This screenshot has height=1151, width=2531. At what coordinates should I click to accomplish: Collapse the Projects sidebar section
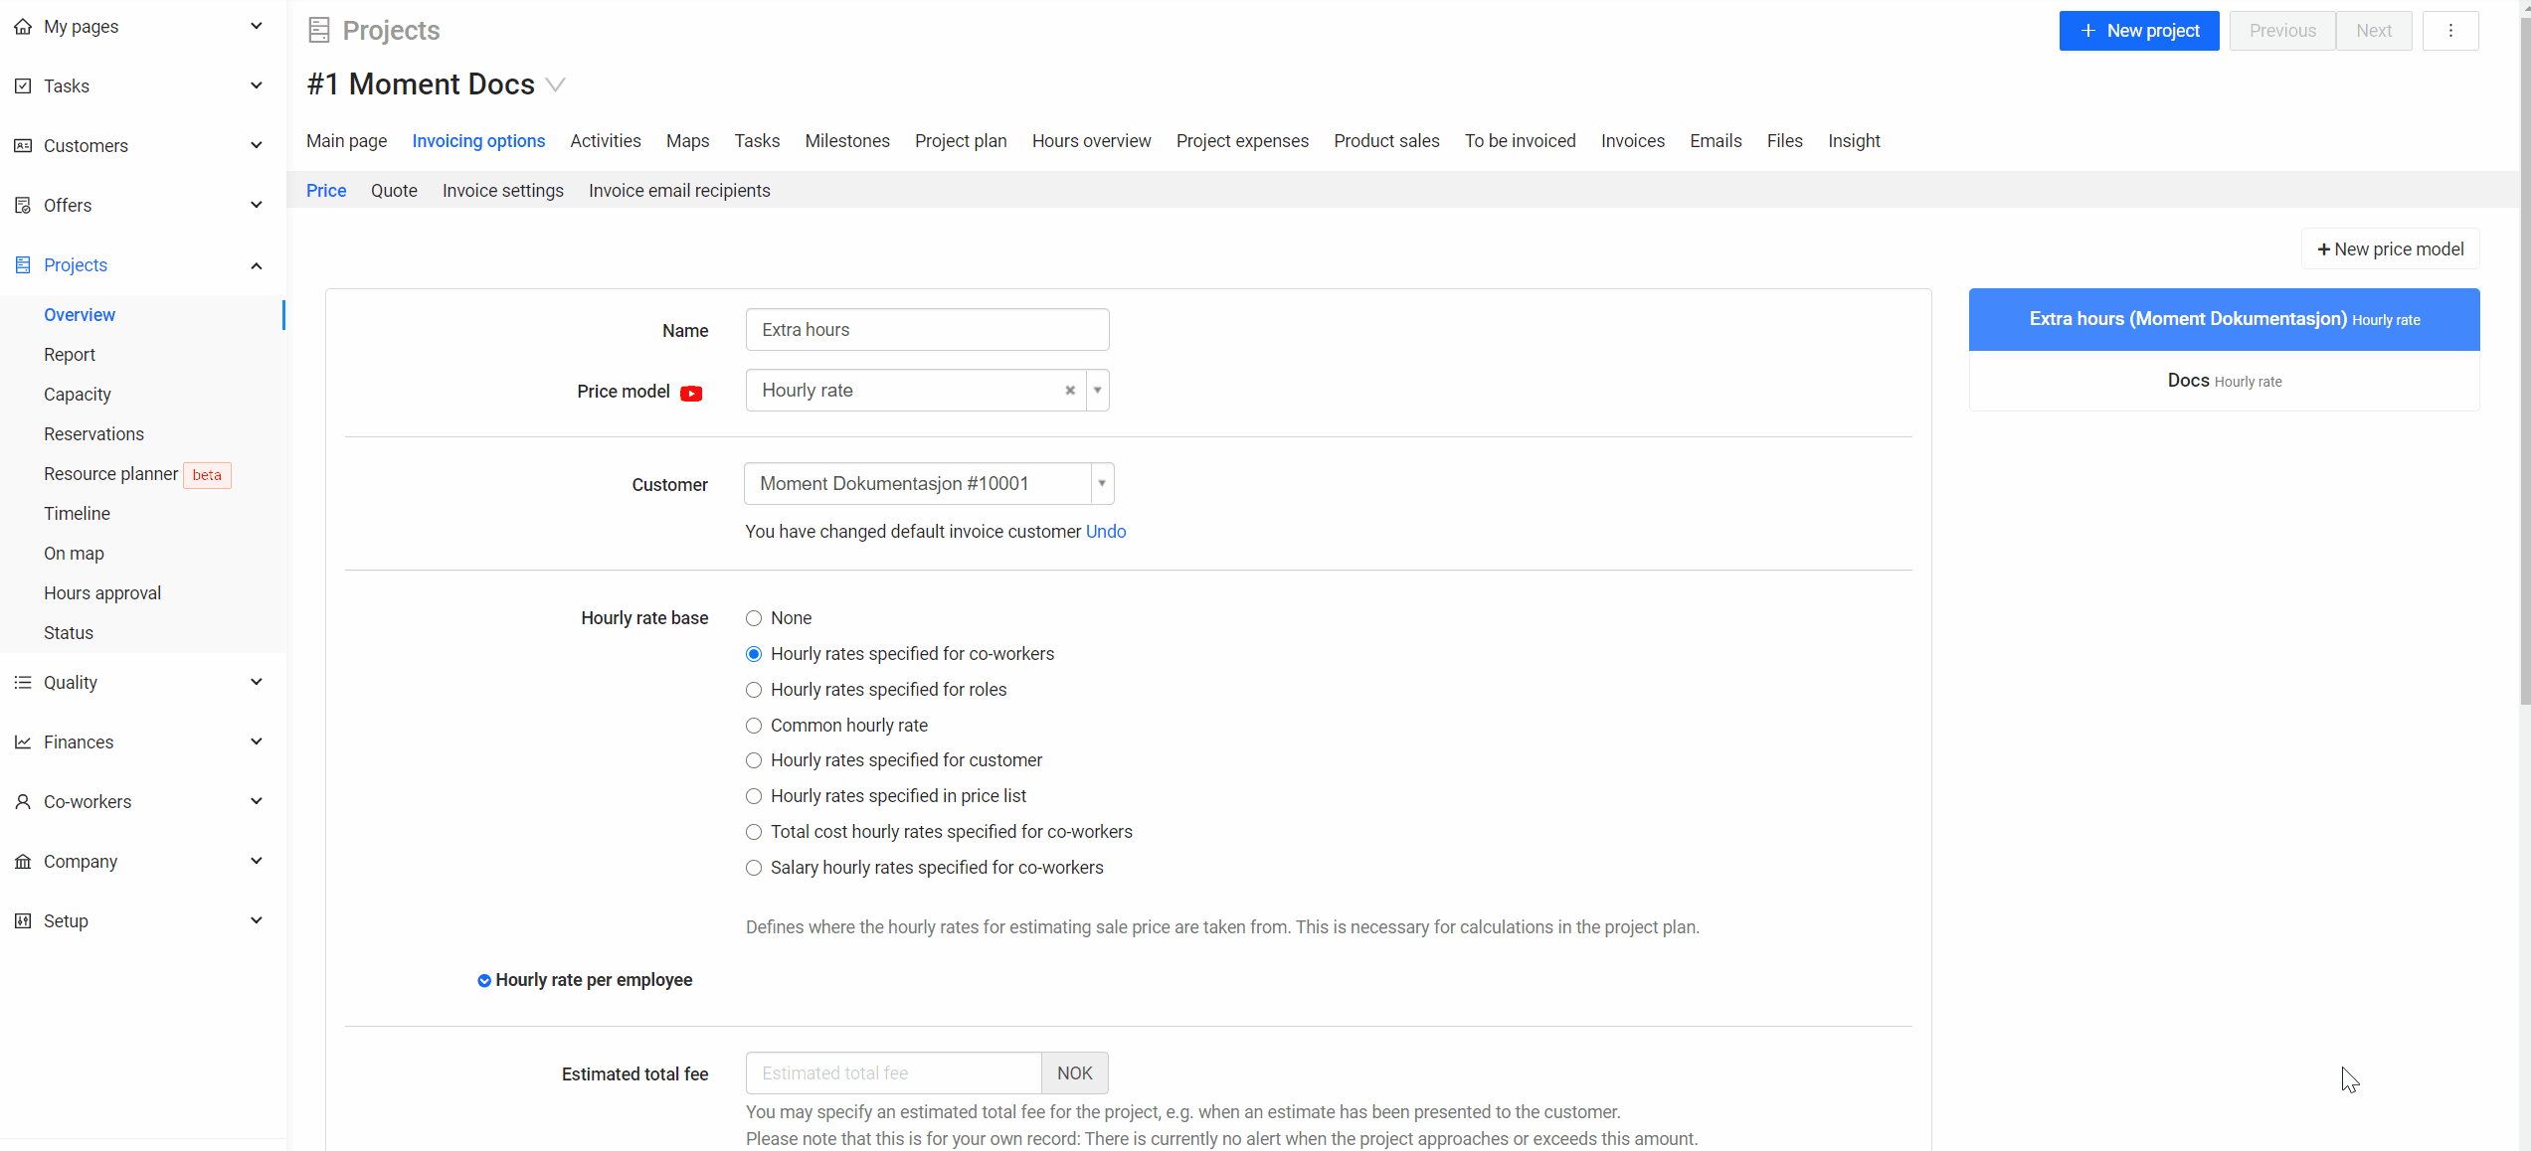pyautogui.click(x=257, y=265)
